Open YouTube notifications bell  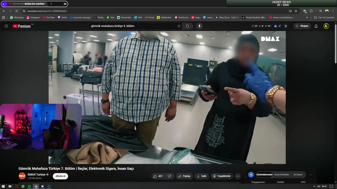pyautogui.click(x=316, y=26)
